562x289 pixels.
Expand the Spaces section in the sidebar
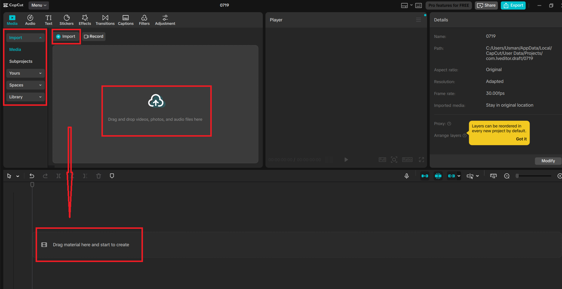point(25,85)
